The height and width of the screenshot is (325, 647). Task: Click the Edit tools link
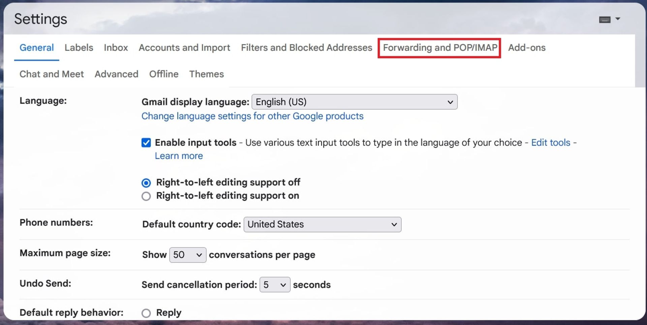(550, 143)
